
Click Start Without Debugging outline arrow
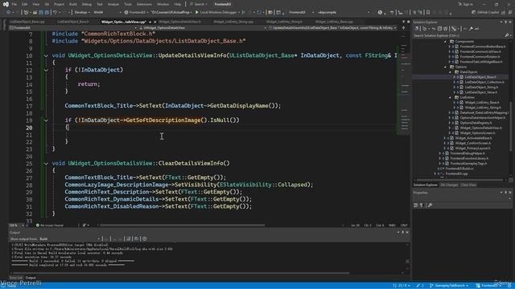click(243, 12)
